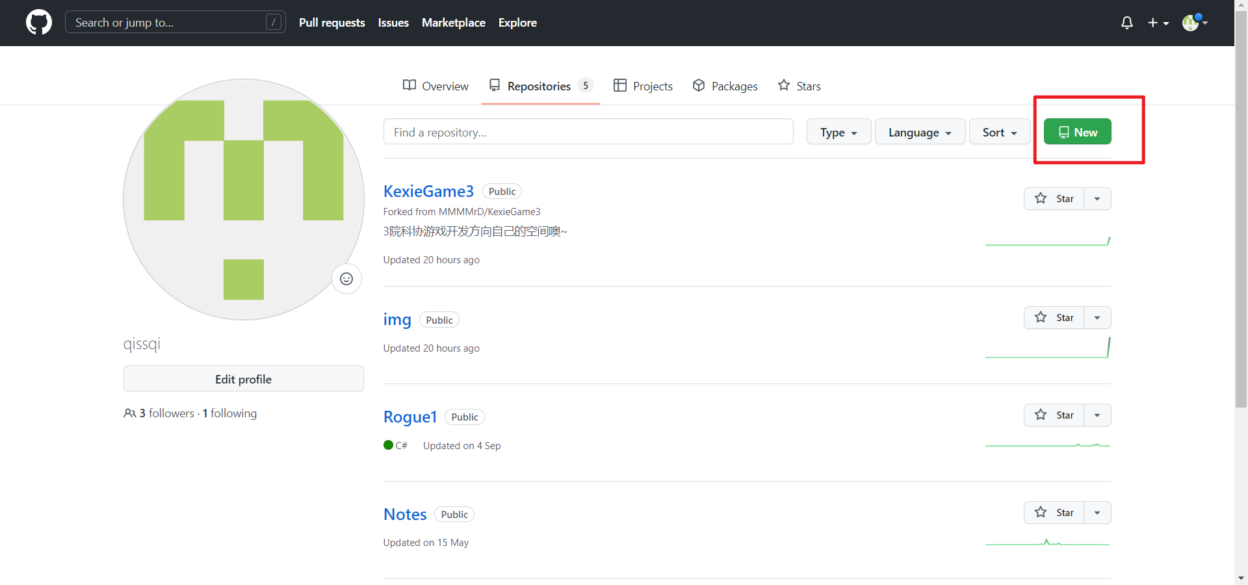Switch to the Overview tab

click(x=435, y=86)
